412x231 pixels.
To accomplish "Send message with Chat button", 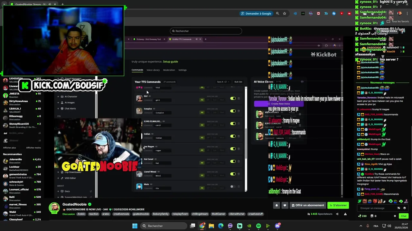I will [404, 216].
